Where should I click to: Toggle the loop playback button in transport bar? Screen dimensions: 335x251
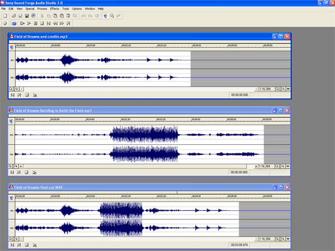point(13,23)
